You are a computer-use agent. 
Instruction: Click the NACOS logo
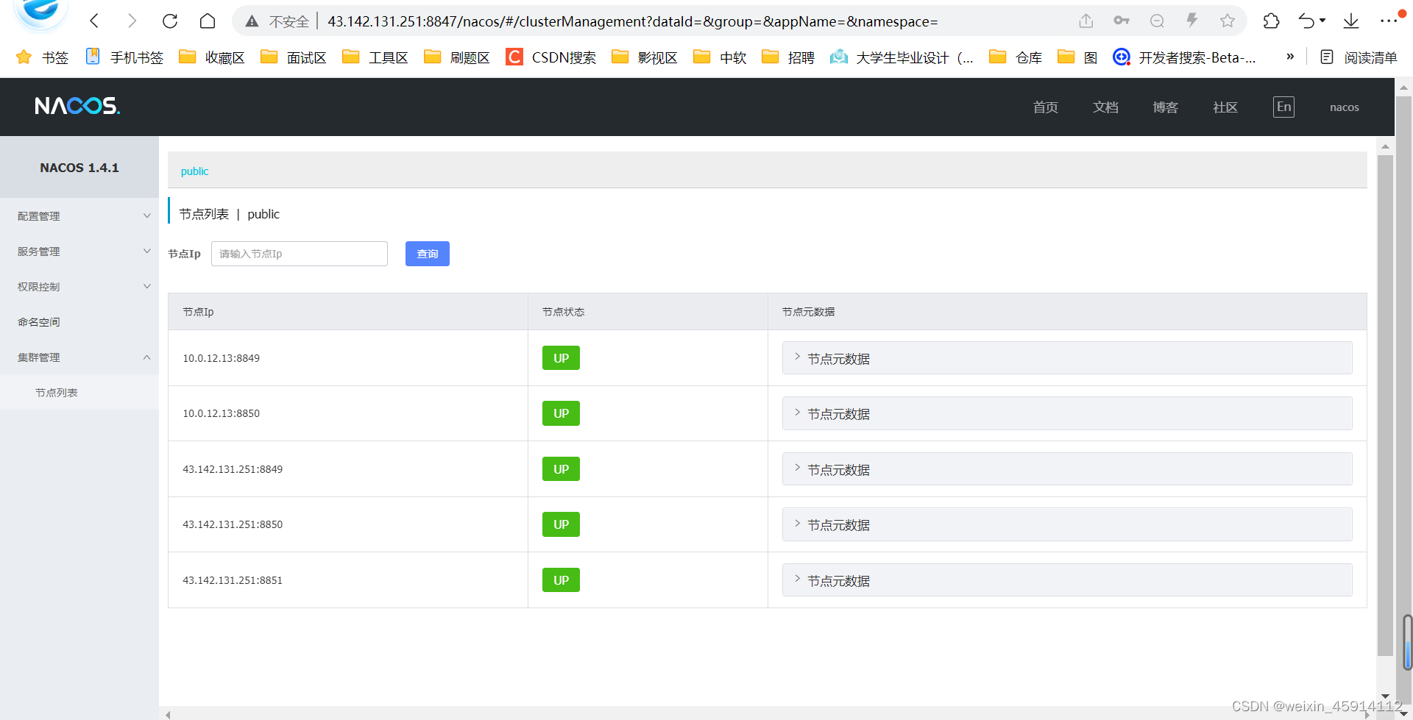coord(77,107)
